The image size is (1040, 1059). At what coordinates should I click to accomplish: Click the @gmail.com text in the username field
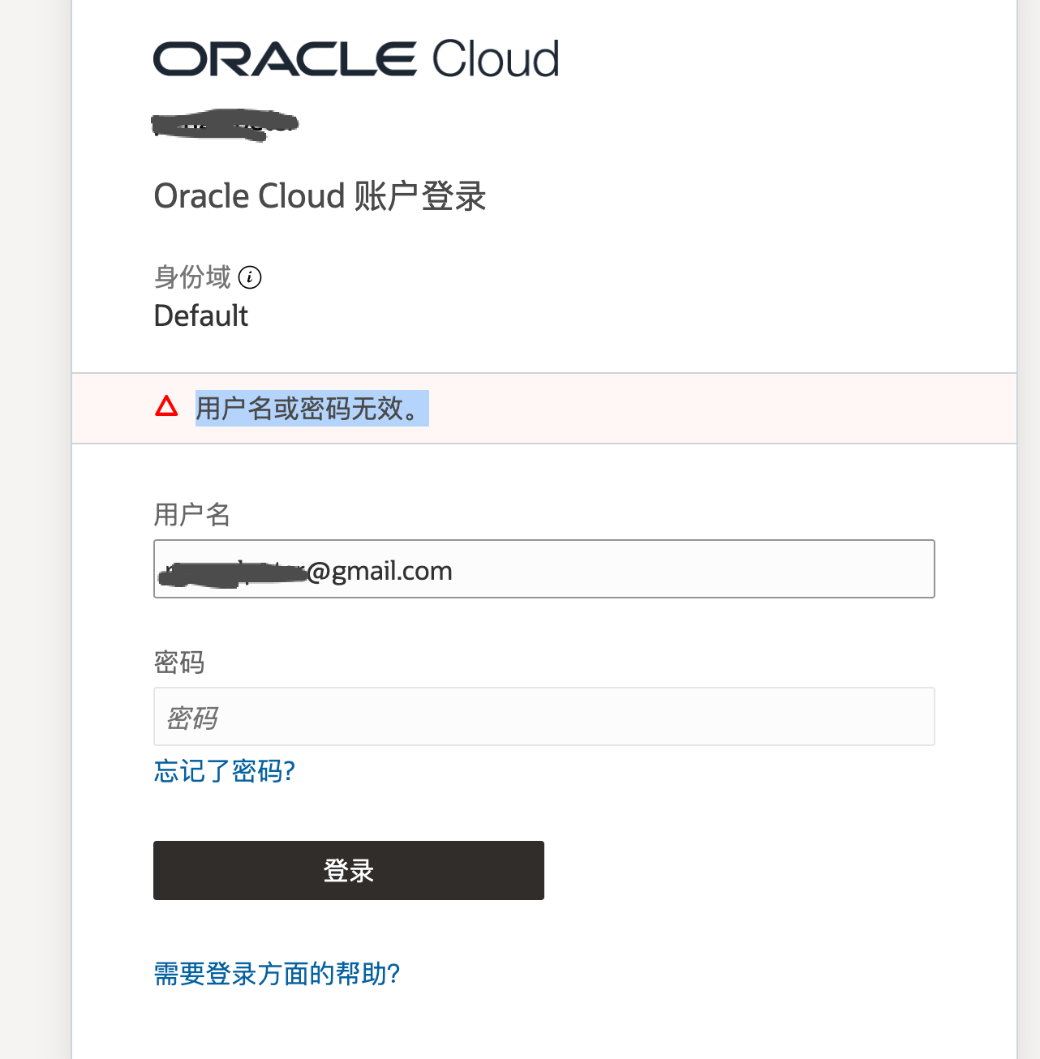point(380,571)
